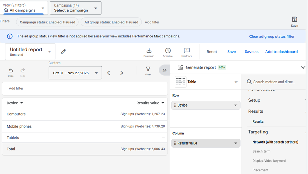Click the Add to dashboard button

coord(281,52)
